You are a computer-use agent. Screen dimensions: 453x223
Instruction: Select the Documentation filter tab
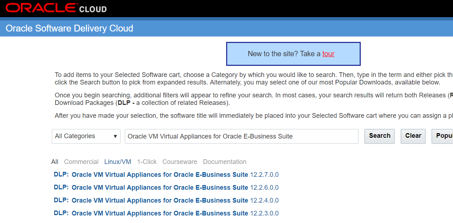pos(225,162)
